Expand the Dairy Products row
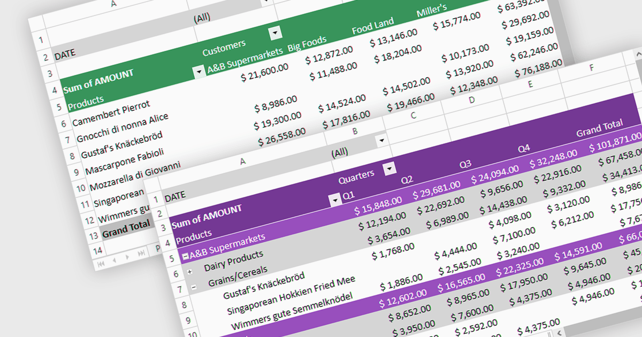The width and height of the screenshot is (642, 337). coord(189,272)
